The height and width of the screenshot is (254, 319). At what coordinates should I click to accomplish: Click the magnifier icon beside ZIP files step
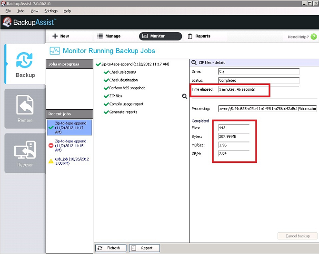tap(185, 96)
